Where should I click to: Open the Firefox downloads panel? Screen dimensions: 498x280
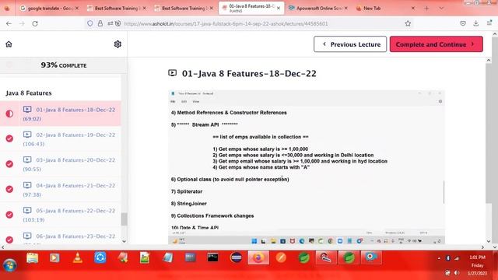pyautogui.click(x=475, y=23)
